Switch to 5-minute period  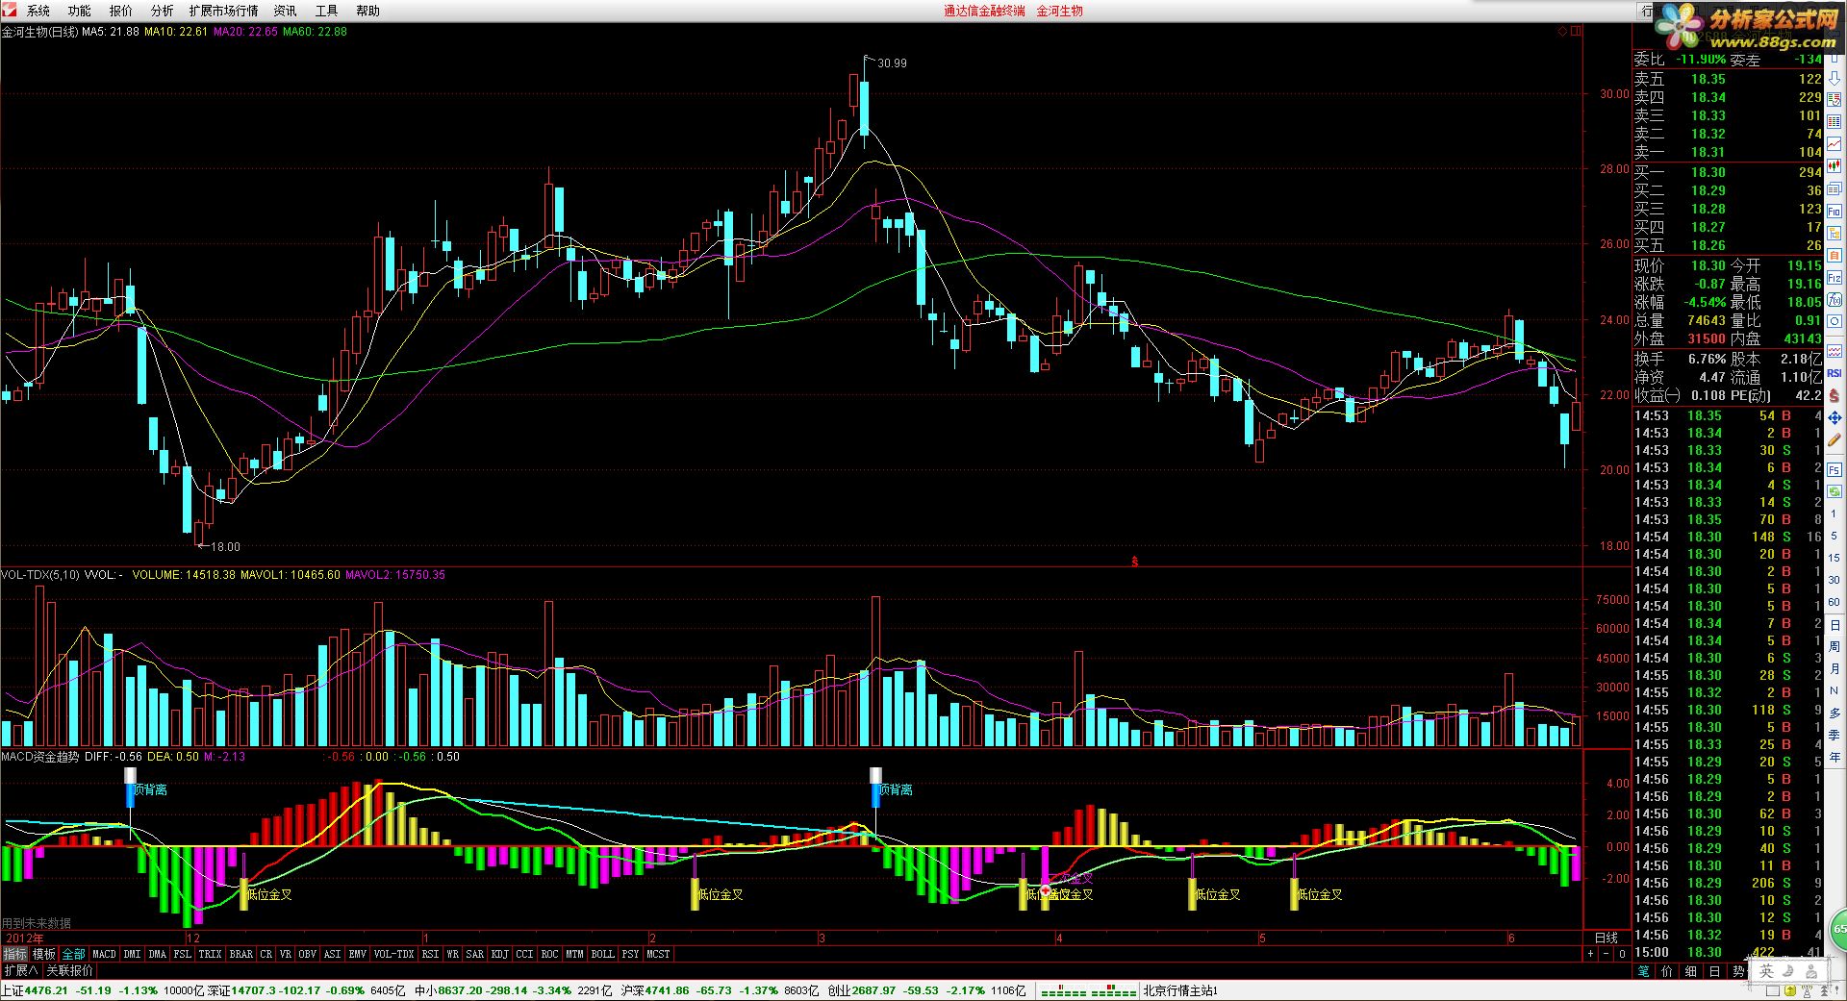pyautogui.click(x=1834, y=536)
